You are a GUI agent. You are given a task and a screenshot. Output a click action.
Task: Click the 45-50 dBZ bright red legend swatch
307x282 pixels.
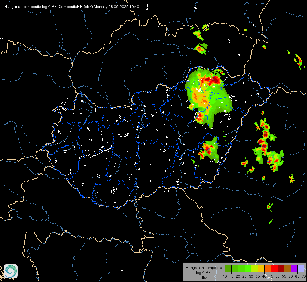click(274, 268)
